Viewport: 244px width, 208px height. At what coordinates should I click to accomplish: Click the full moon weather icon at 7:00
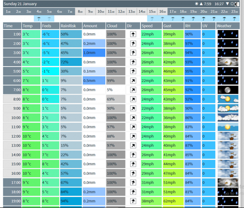point(228,90)
